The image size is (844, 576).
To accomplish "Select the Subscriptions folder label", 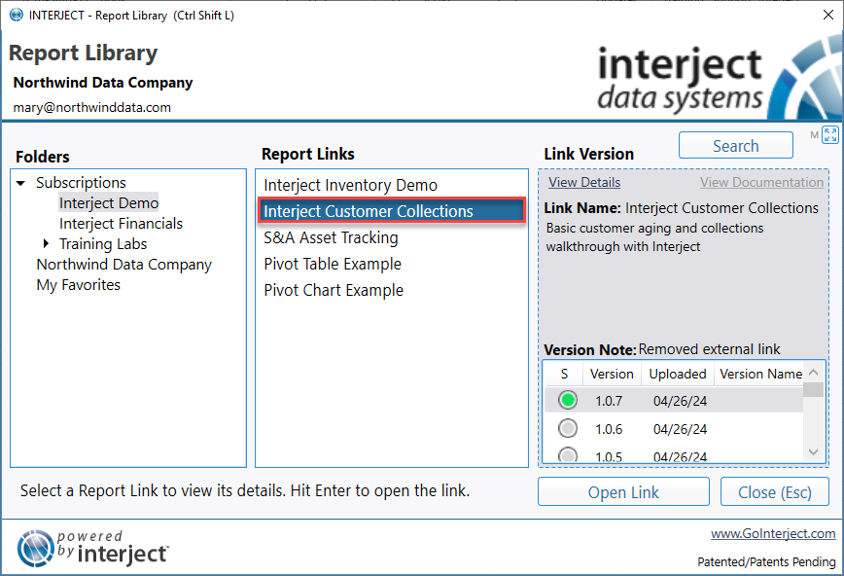I will pos(81,183).
